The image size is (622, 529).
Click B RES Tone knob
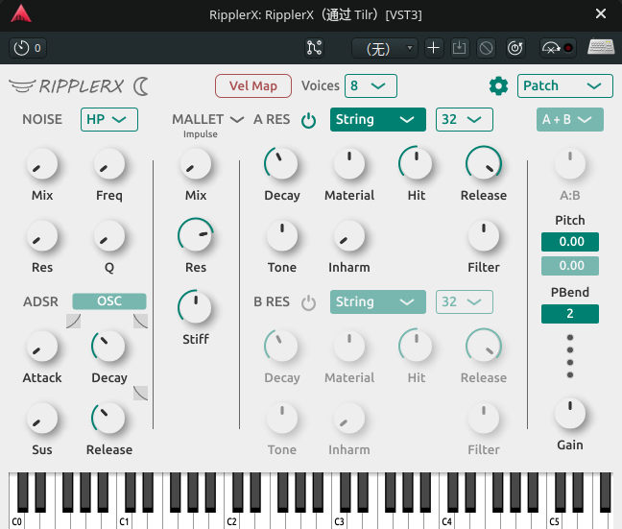(281, 419)
